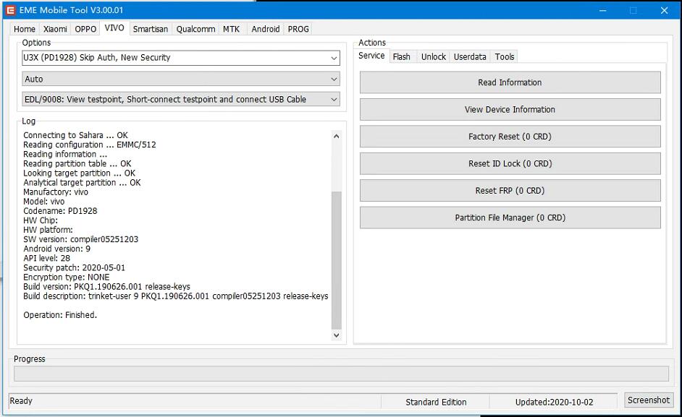Switch to the Android tab
This screenshot has height=417, width=682.
click(x=265, y=29)
